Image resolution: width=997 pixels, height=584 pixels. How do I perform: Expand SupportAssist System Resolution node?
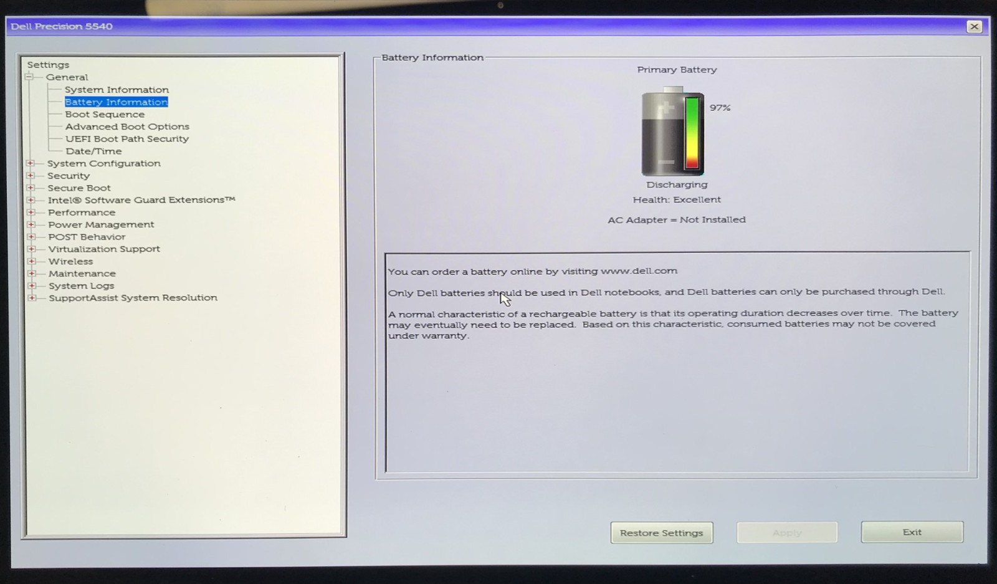[x=32, y=298]
